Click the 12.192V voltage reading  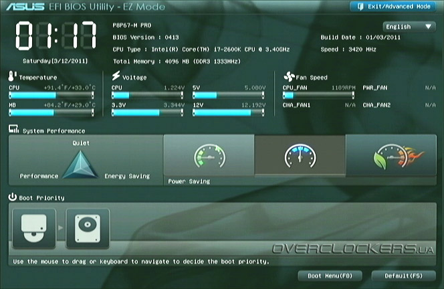tap(253, 105)
